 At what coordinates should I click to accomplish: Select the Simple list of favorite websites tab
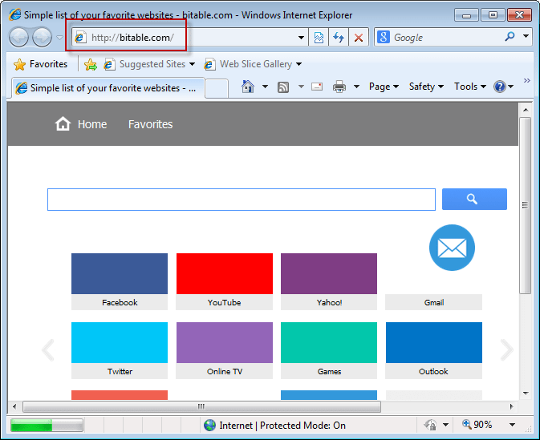click(x=108, y=88)
